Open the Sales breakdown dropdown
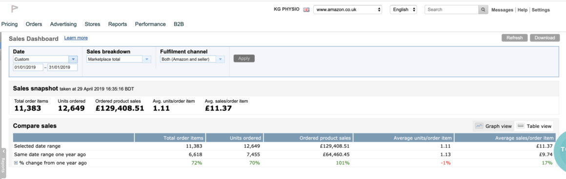Viewport: 566px width, 179px height. coord(147,59)
